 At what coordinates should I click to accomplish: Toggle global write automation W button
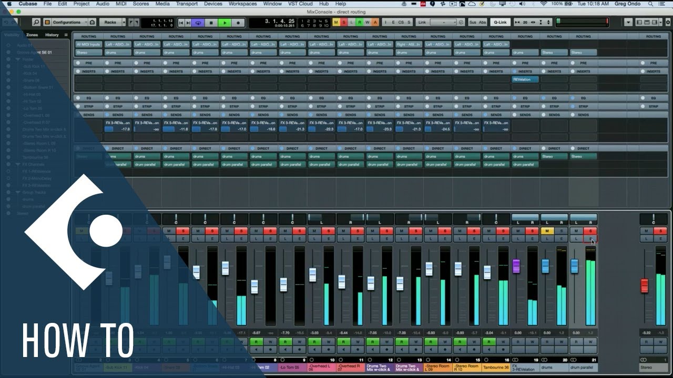click(368, 23)
